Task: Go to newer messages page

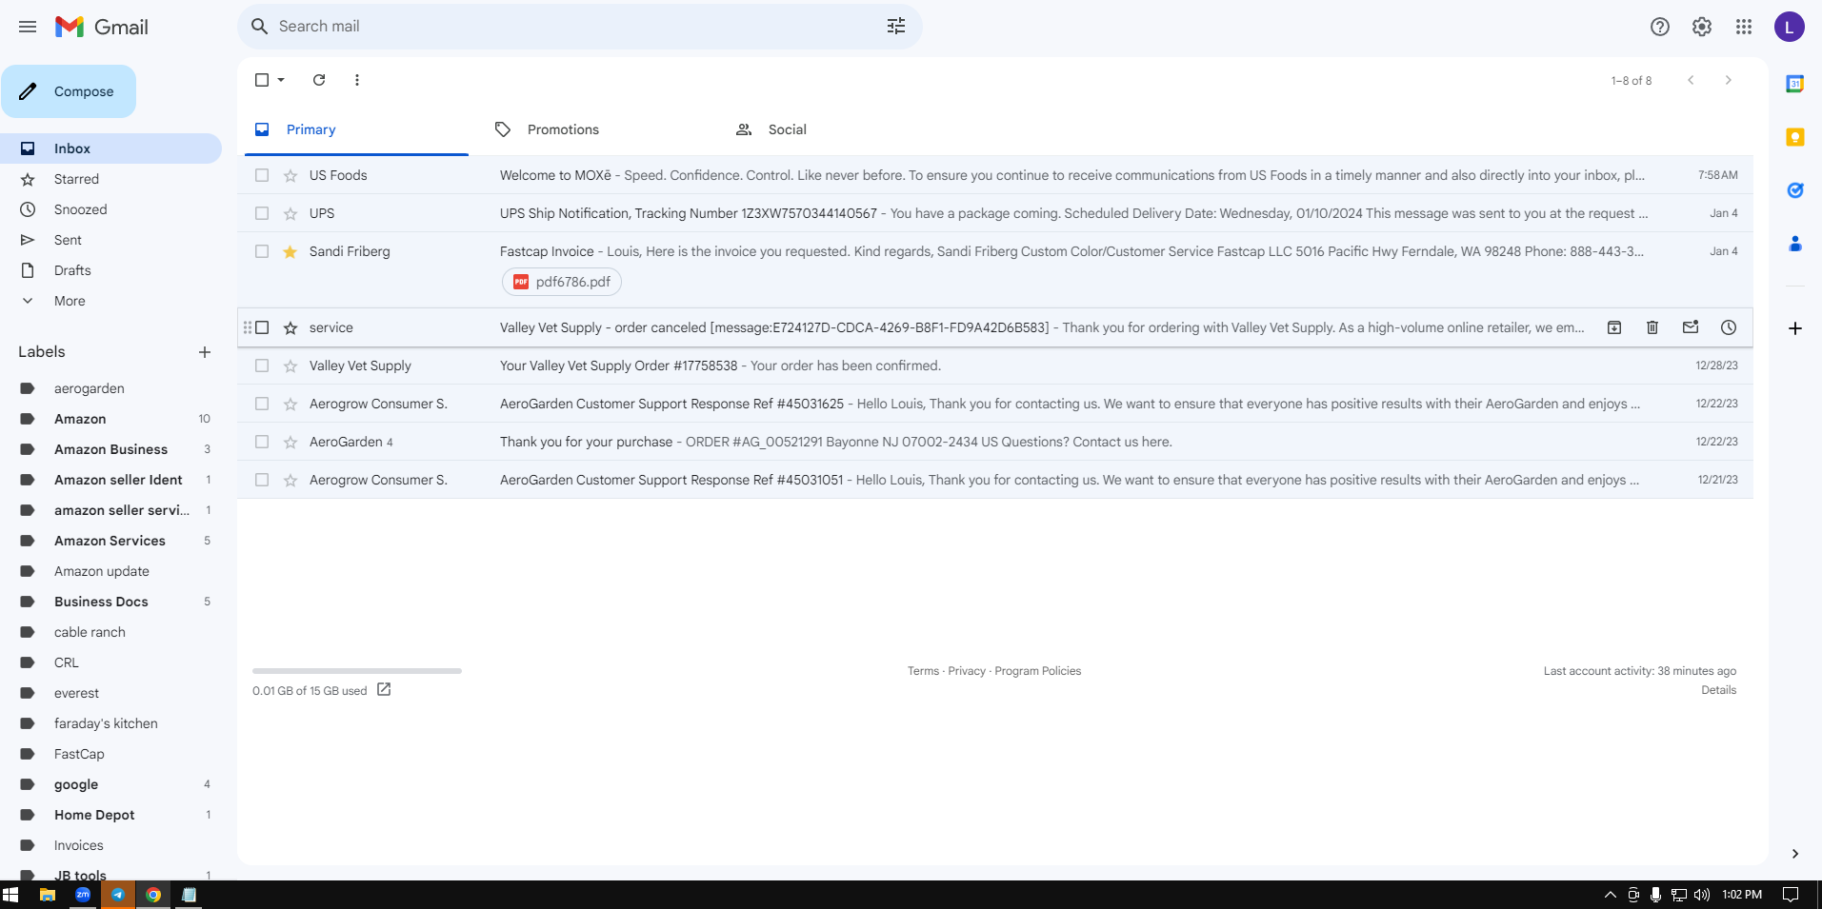Action: tap(1691, 80)
